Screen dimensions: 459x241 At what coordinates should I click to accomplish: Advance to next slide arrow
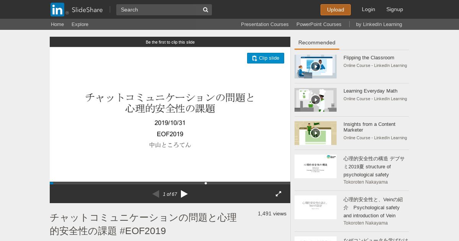tap(184, 194)
